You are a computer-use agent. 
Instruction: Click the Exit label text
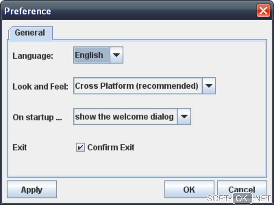click(x=20, y=147)
